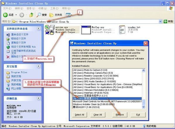Select highlighted 微博通 [2.0.4] entry
Viewport: 175px width, 129px height.
click(x=107, y=99)
